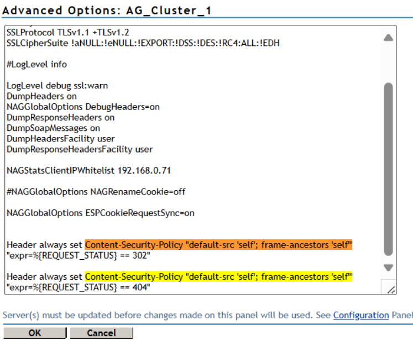
Task: Click the text area scrollbar thumb
Action: pos(388,169)
